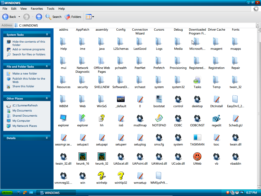Open the system32 folder icon
The width and height of the screenshot is (261, 196).
pyautogui.click(x=178, y=80)
